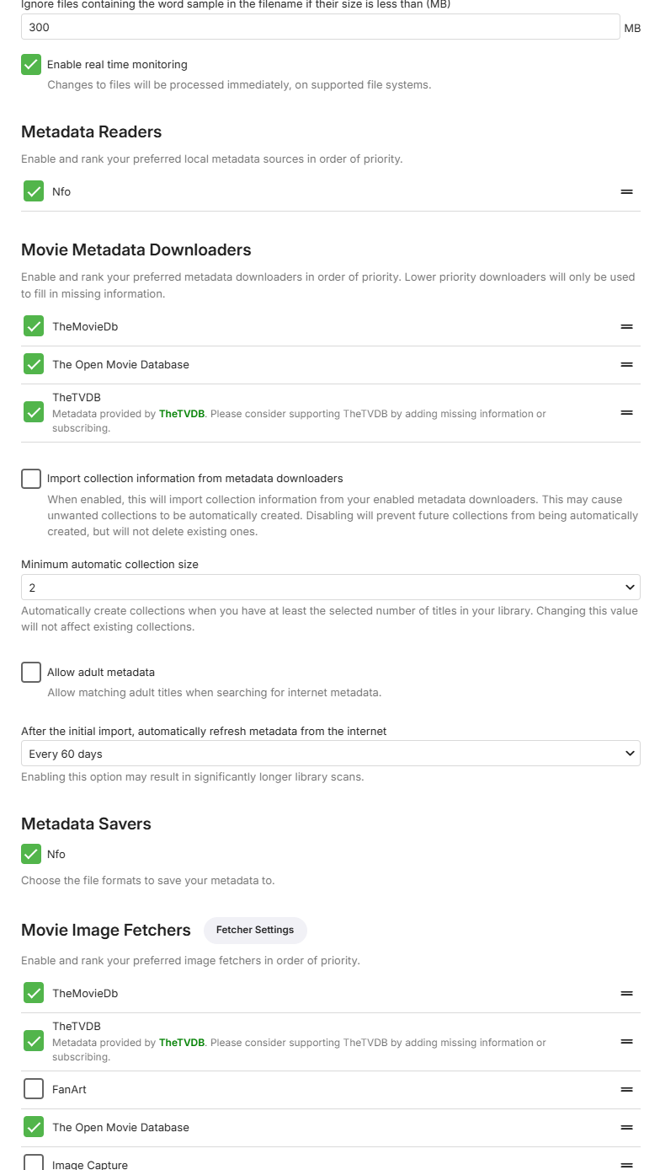
Task: Click the drag handle for TheMovieDb image fetcher
Action: tap(626, 993)
